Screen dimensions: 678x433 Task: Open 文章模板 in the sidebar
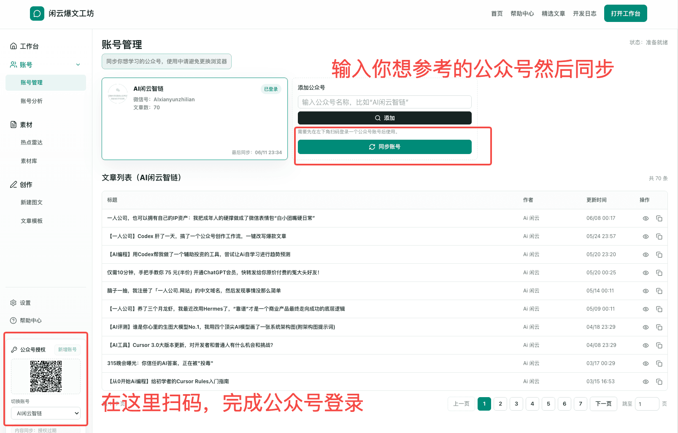(32, 221)
